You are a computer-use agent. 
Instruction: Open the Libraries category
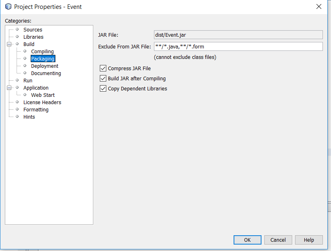tap(34, 37)
